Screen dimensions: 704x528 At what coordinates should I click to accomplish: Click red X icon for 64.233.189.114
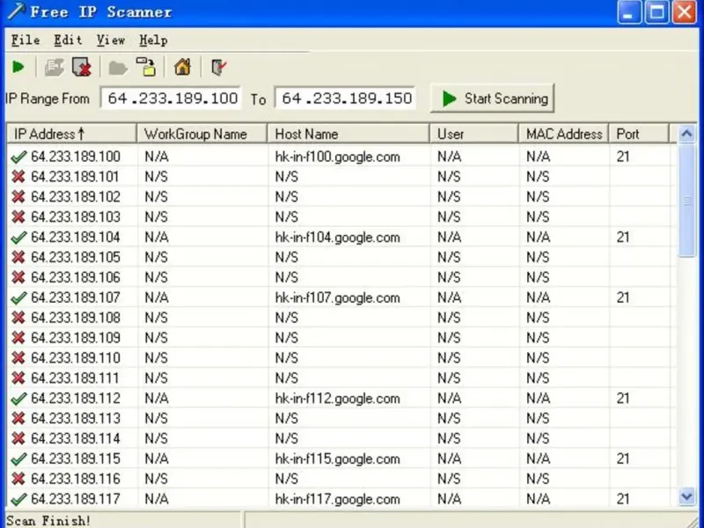click(18, 438)
